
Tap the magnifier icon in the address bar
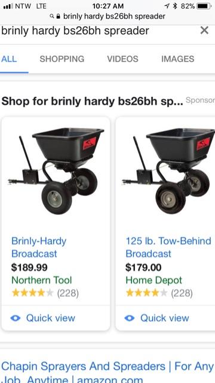pyautogui.click(x=52, y=16)
